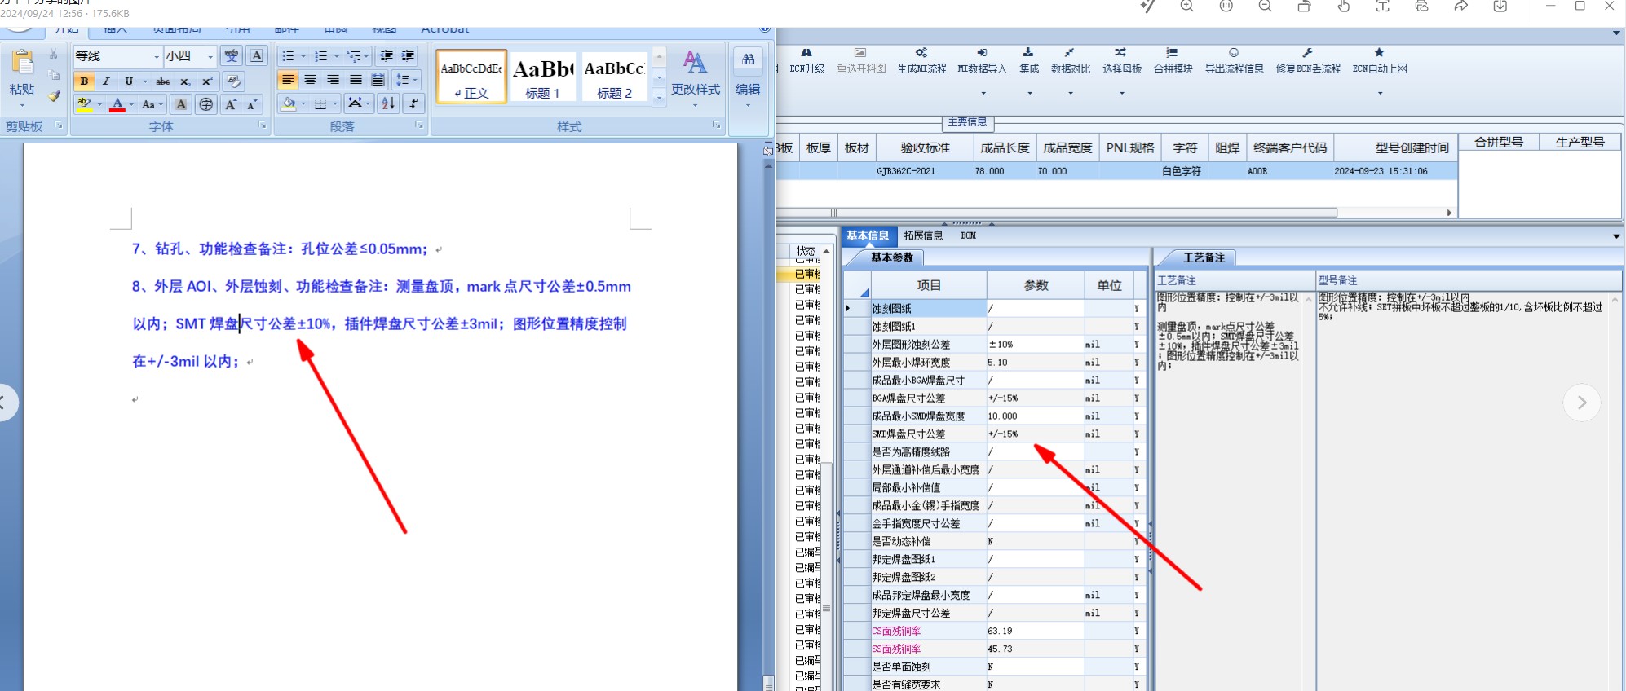Image resolution: width=1626 pixels, height=691 pixels.
Task: Toggle Align Right paragraph alignment
Action: click(x=333, y=80)
